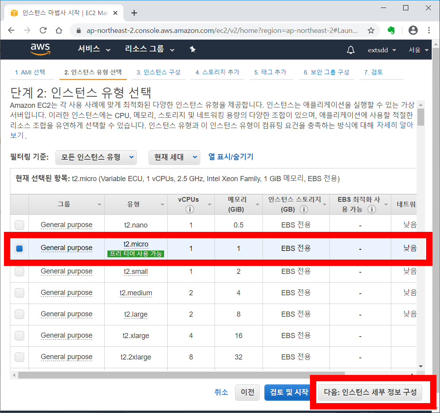Reload the page
The width and height of the screenshot is (440, 413).
tap(43, 30)
